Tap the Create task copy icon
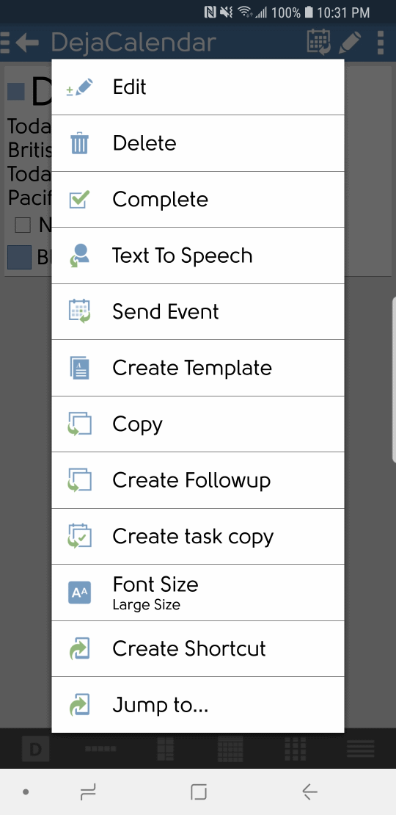 [79, 536]
